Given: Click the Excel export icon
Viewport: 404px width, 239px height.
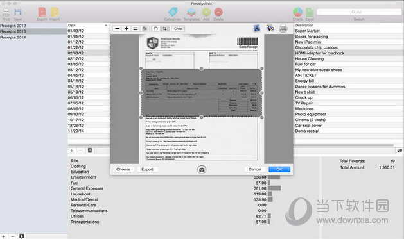Looking at the screenshot, I should [310, 12].
